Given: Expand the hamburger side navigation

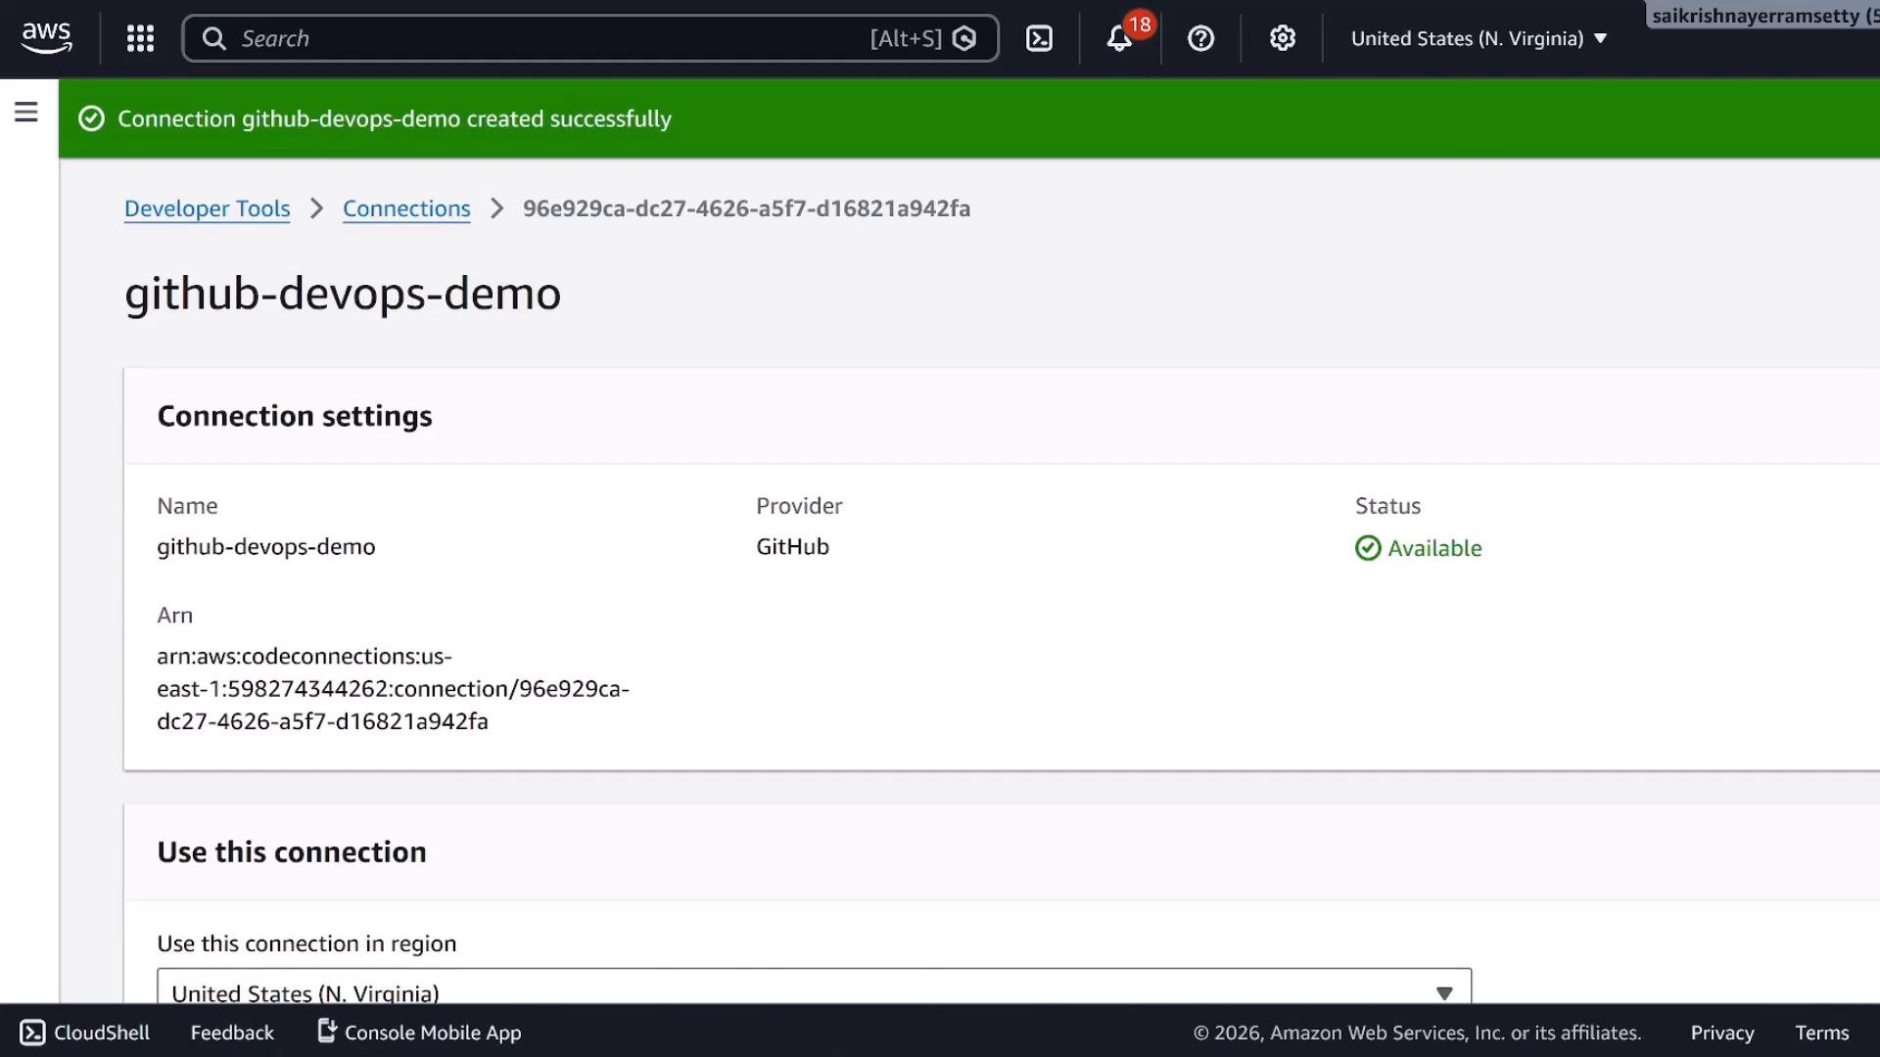Looking at the screenshot, I should (x=26, y=112).
